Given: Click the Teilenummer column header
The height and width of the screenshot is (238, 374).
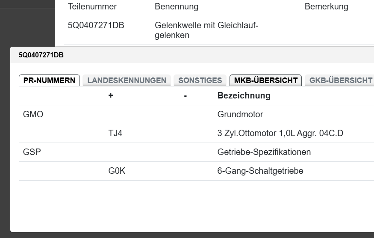Looking at the screenshot, I should point(92,7).
